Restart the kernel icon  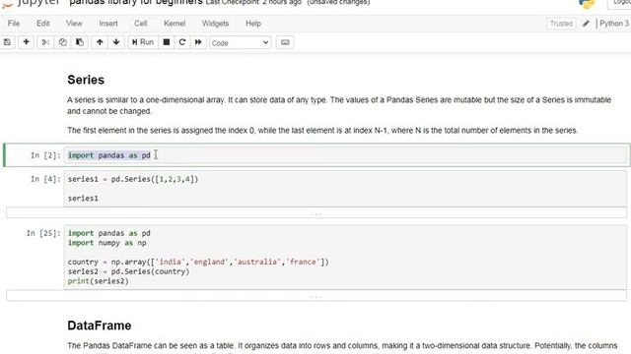point(181,42)
